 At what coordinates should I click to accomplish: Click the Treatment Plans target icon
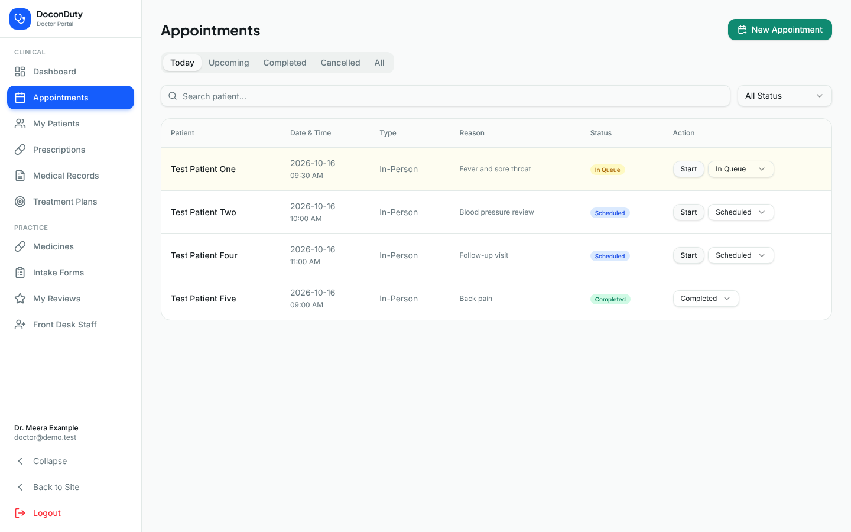click(20, 202)
